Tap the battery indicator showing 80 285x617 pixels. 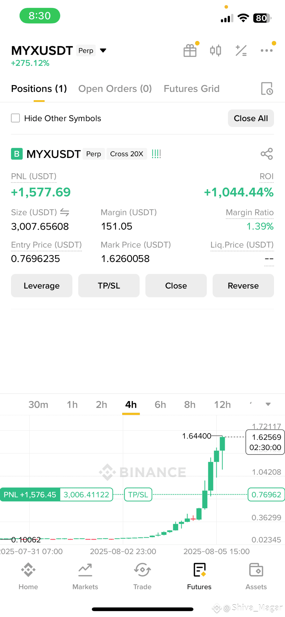coord(262,18)
